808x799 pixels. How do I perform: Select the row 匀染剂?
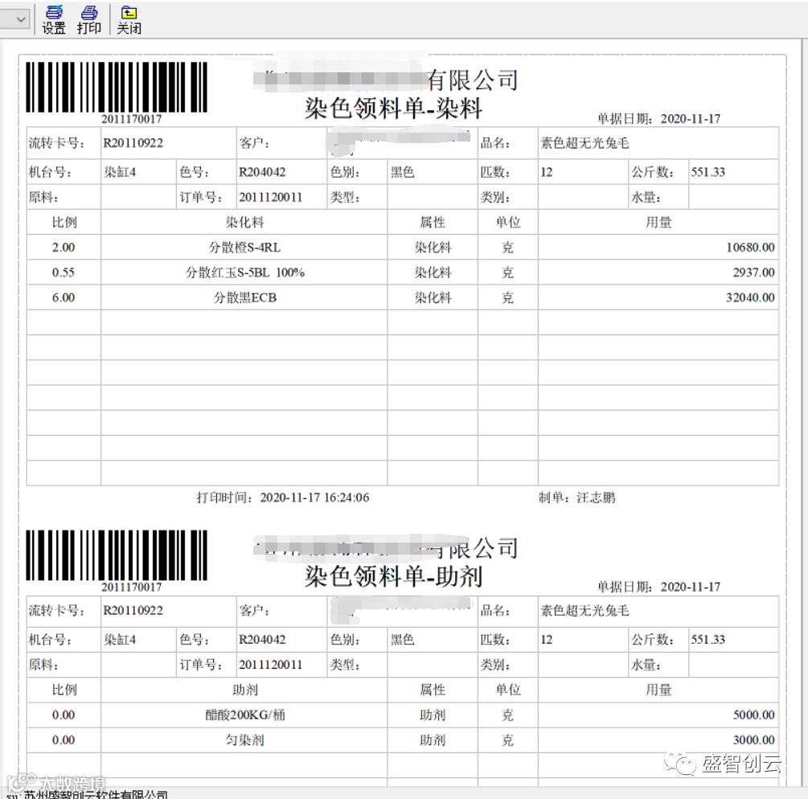tap(403, 740)
